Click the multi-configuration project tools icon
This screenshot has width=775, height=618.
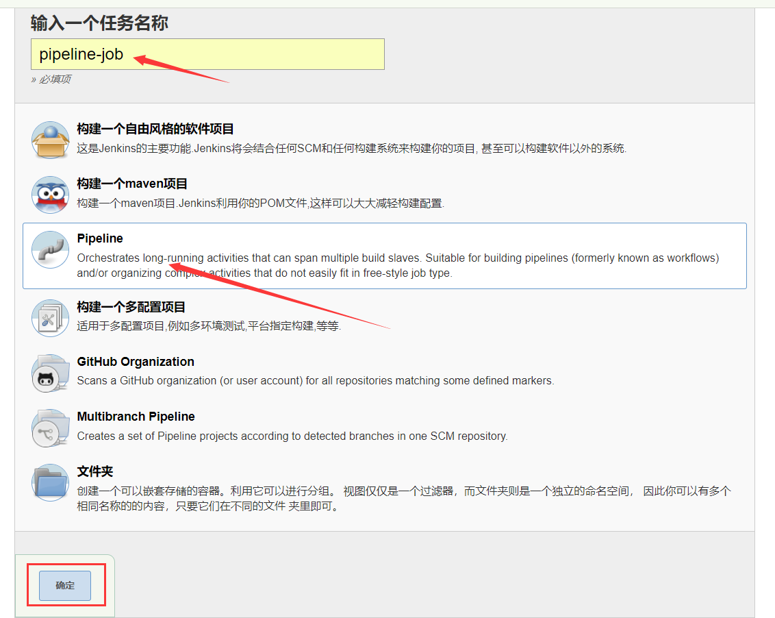(50, 317)
